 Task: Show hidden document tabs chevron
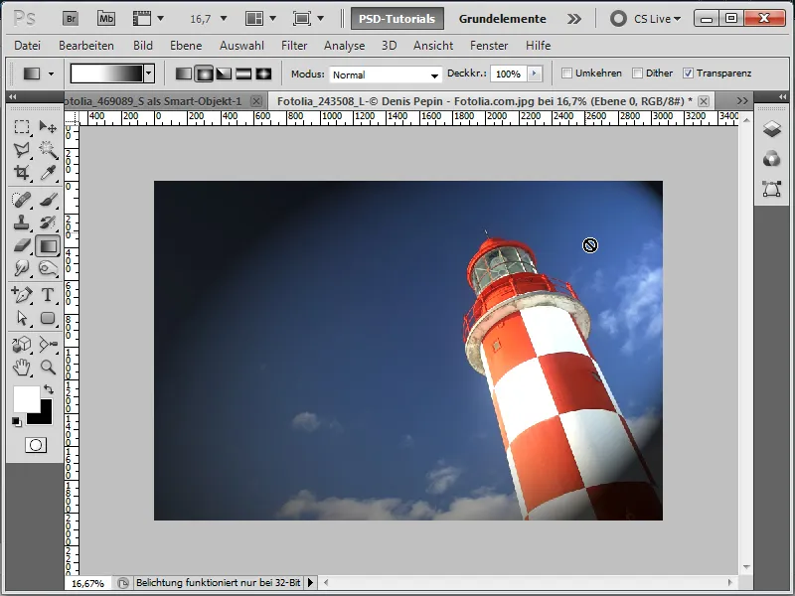tap(741, 101)
